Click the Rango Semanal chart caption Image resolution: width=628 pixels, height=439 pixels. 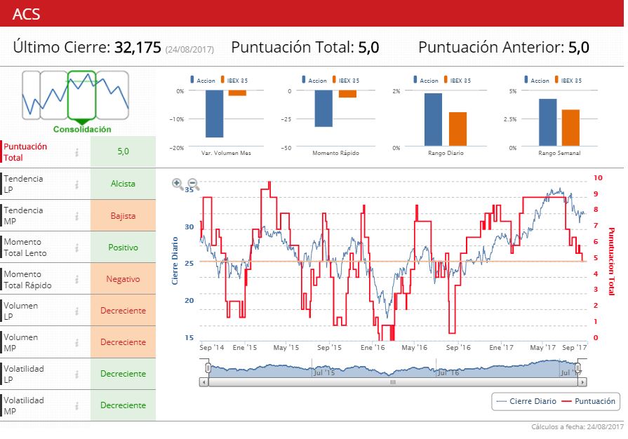point(559,153)
